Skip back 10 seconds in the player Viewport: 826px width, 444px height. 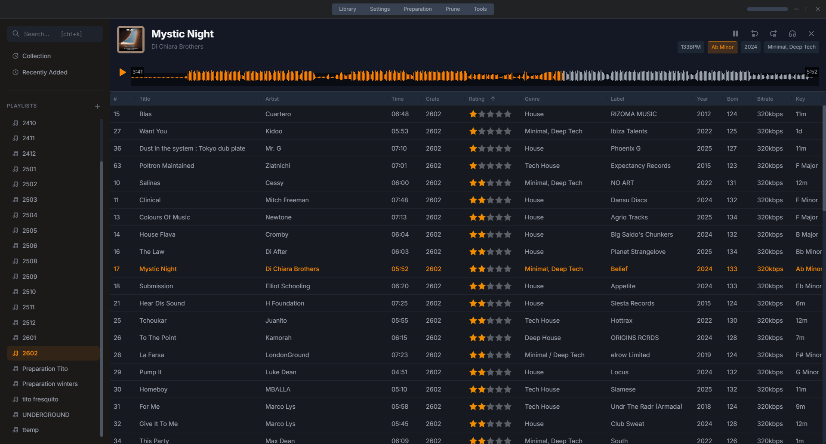pos(755,34)
